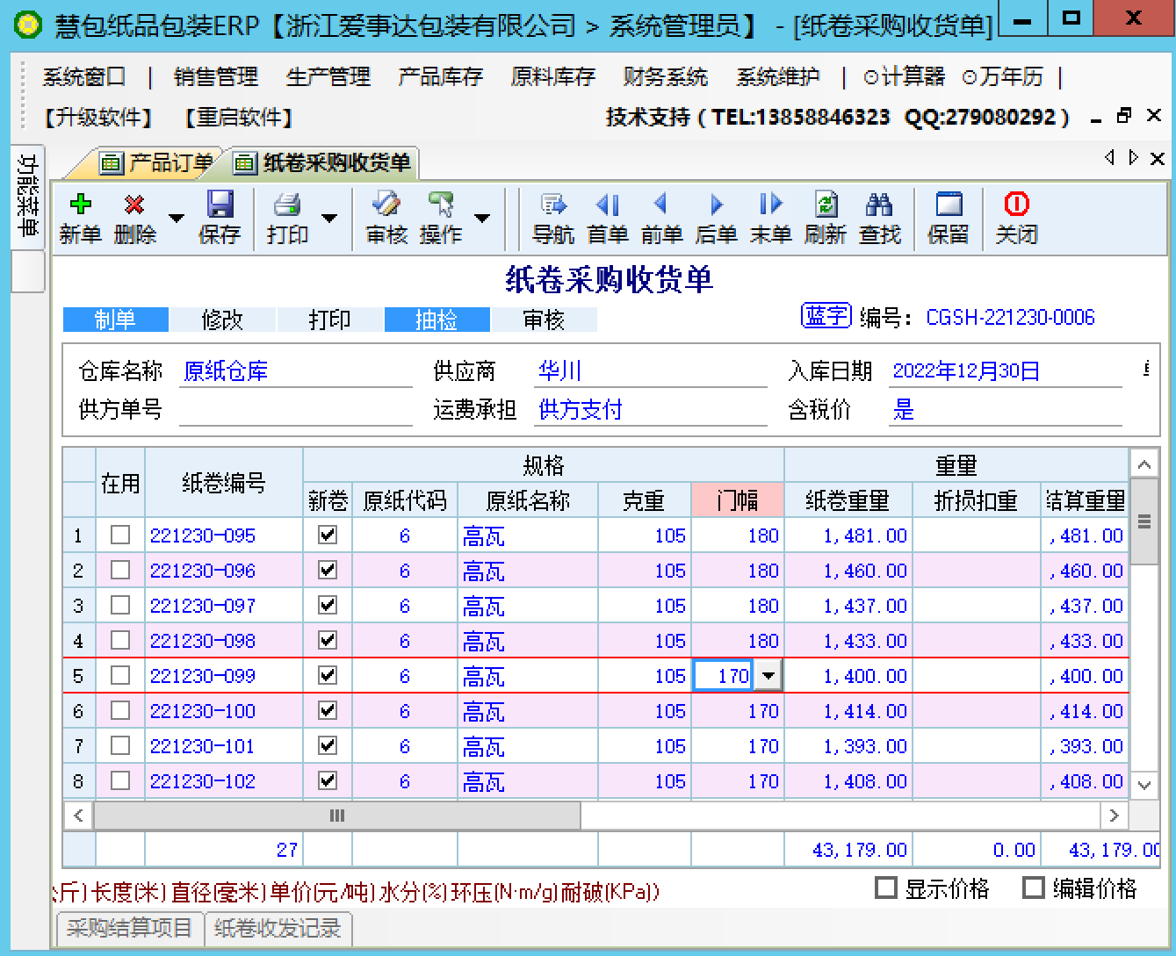Image resolution: width=1176 pixels, height=956 pixels.
Task: Click the 供方单号 input field
Action: [295, 410]
